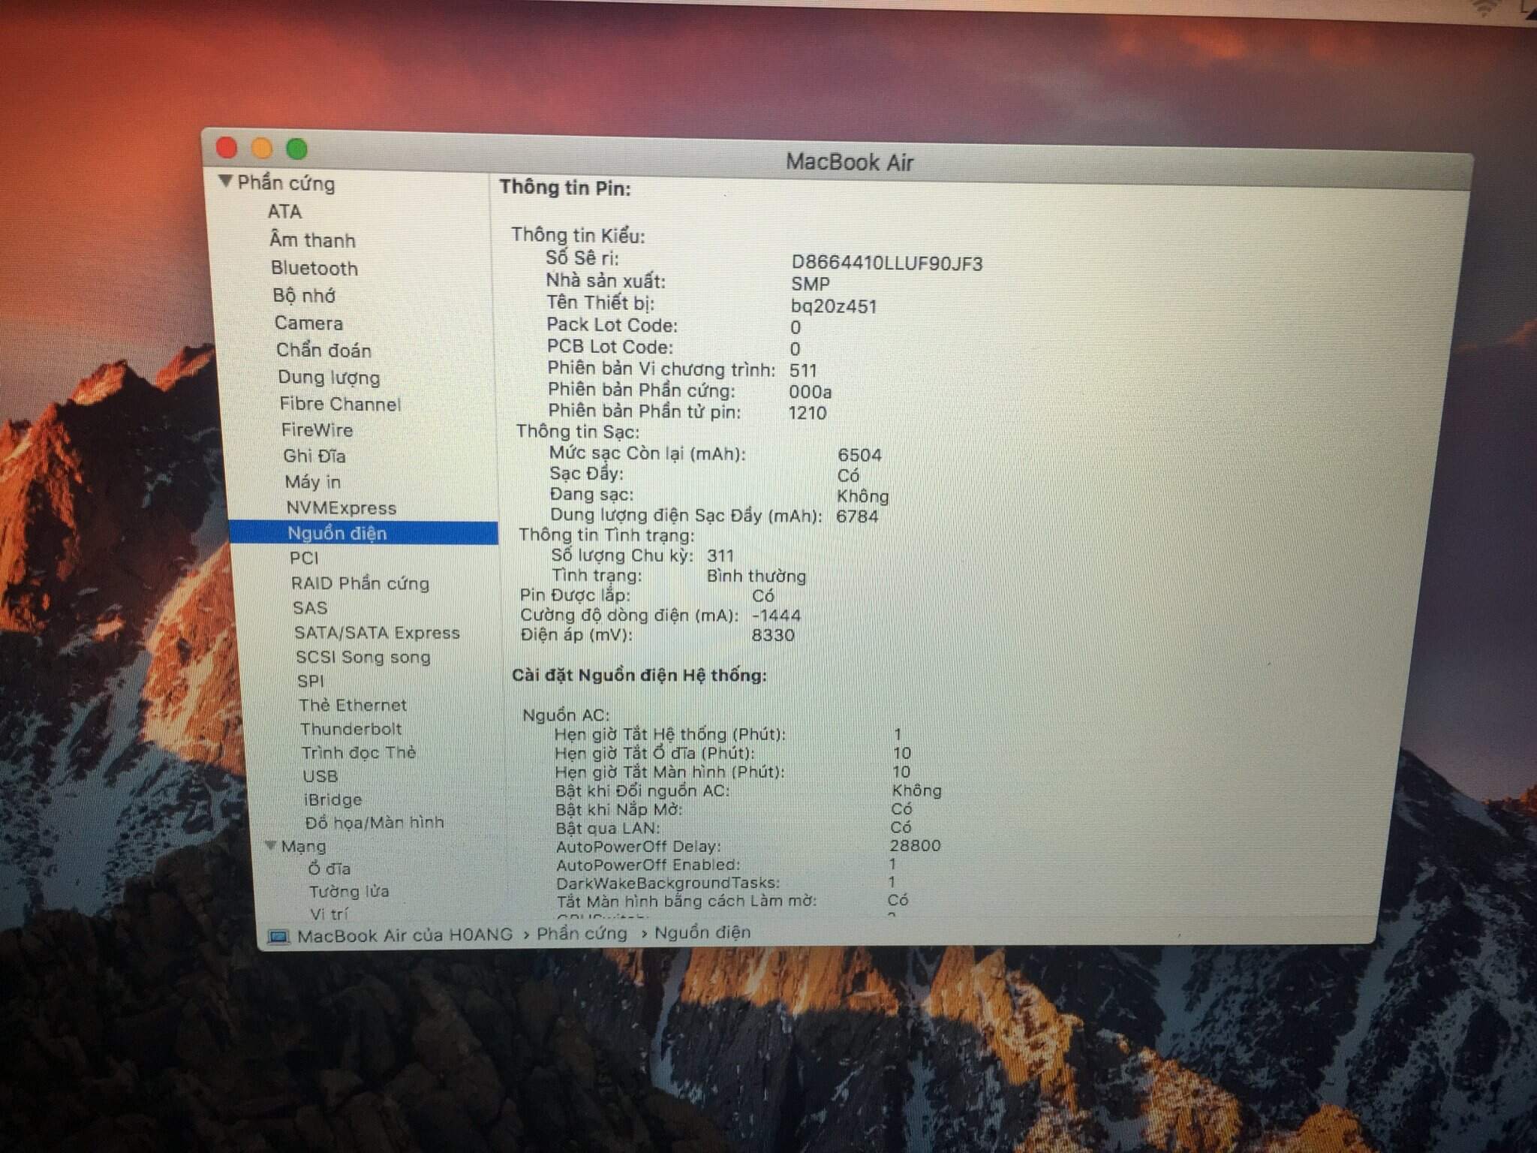Select the highlighted Nguồn điện item
The width and height of the screenshot is (1537, 1153).
(337, 533)
